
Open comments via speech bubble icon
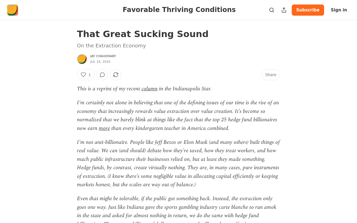coord(102,75)
